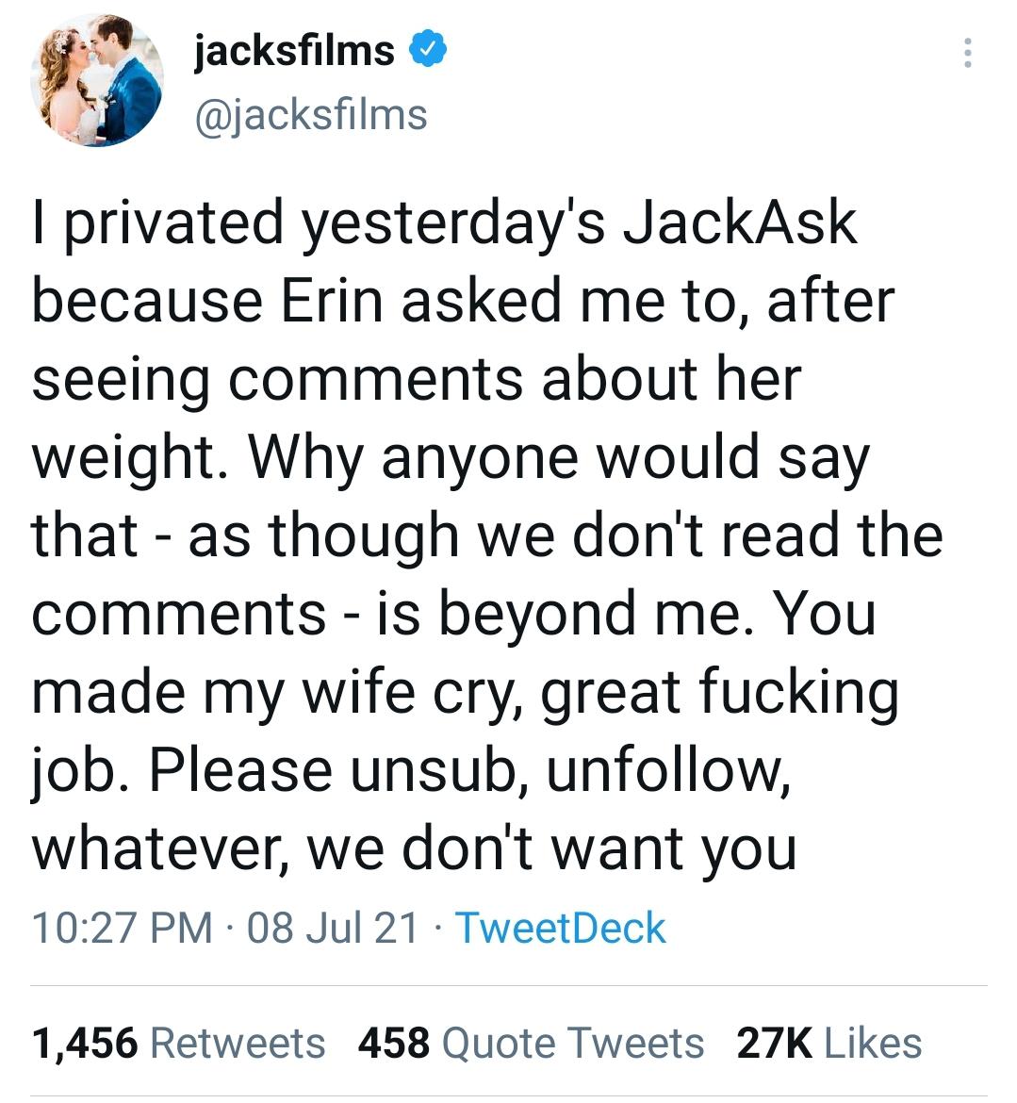Screen dimensions: 1017x1103
Task: Open the Likes list label
Action: pos(872,1044)
